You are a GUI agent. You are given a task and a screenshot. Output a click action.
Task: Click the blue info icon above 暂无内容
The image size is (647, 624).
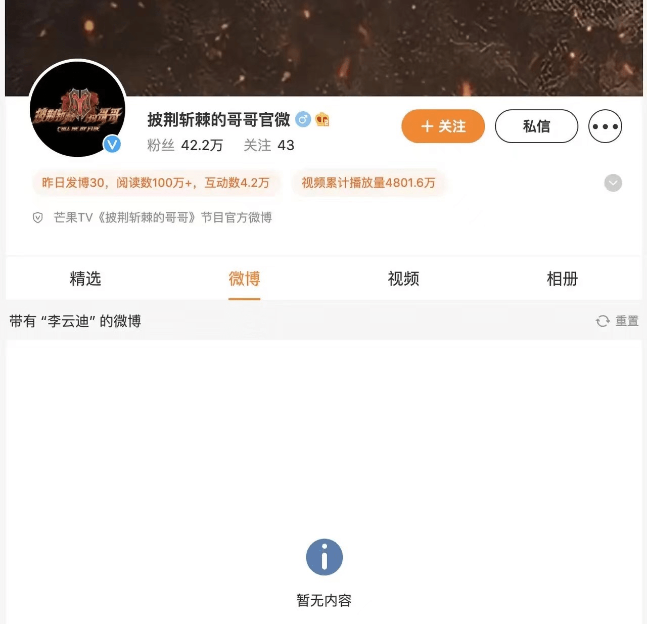(325, 557)
